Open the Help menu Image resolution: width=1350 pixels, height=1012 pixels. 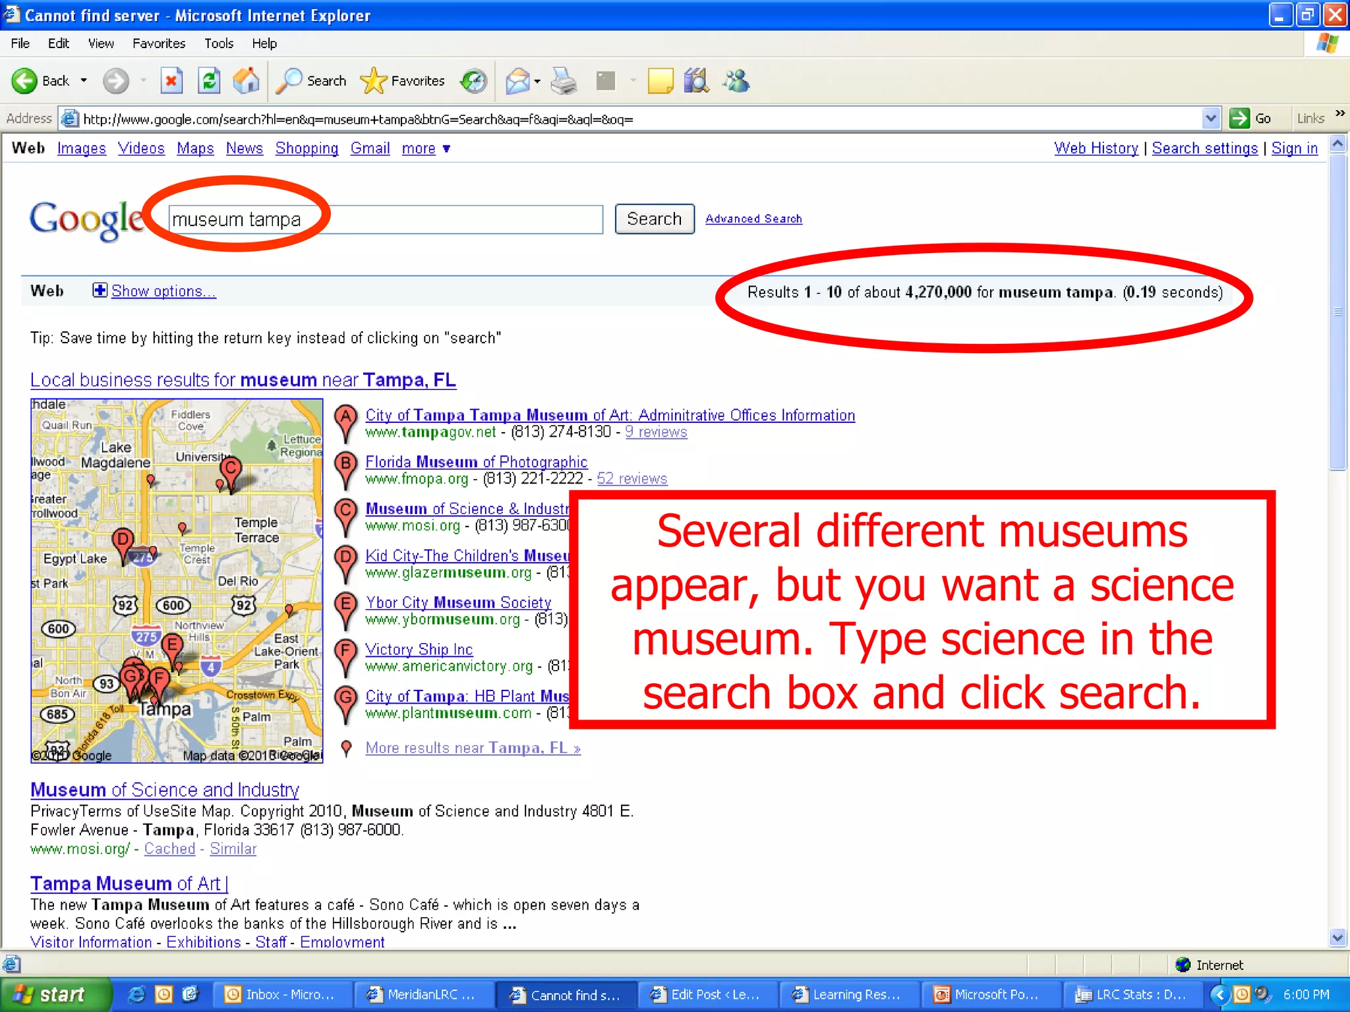pyautogui.click(x=264, y=43)
